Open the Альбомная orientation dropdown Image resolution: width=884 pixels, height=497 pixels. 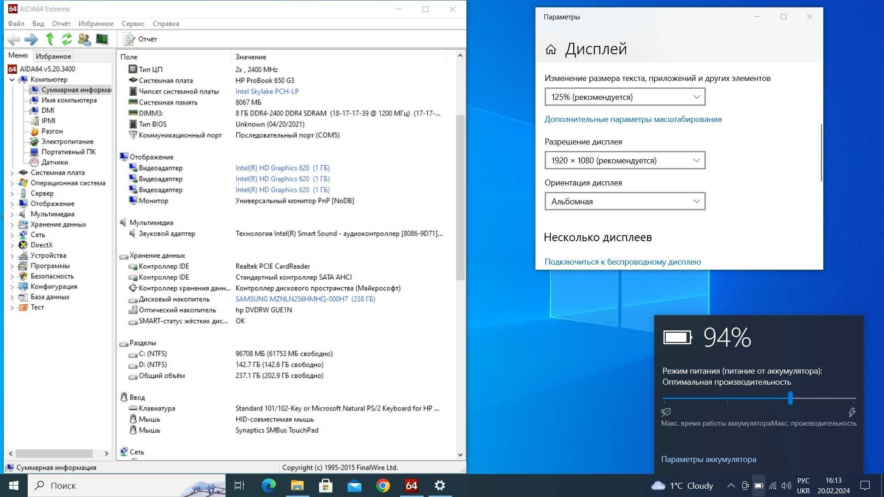(x=625, y=202)
